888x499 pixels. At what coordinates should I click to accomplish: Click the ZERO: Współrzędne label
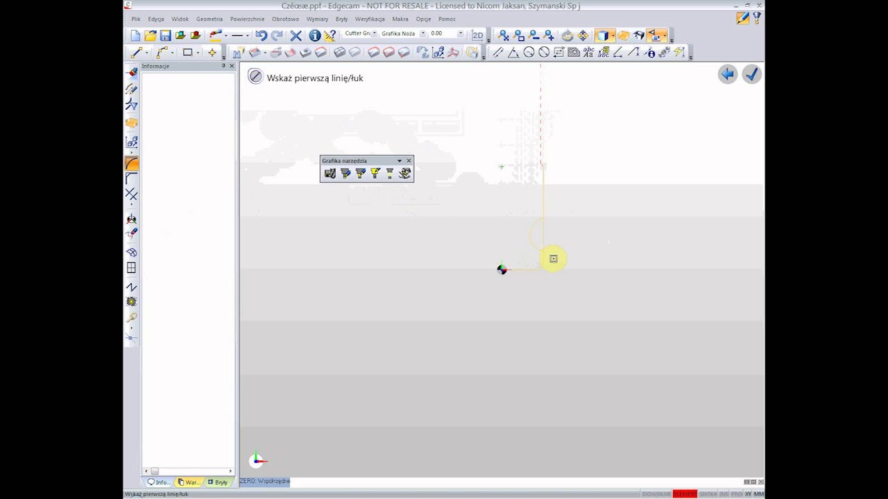pos(264,481)
